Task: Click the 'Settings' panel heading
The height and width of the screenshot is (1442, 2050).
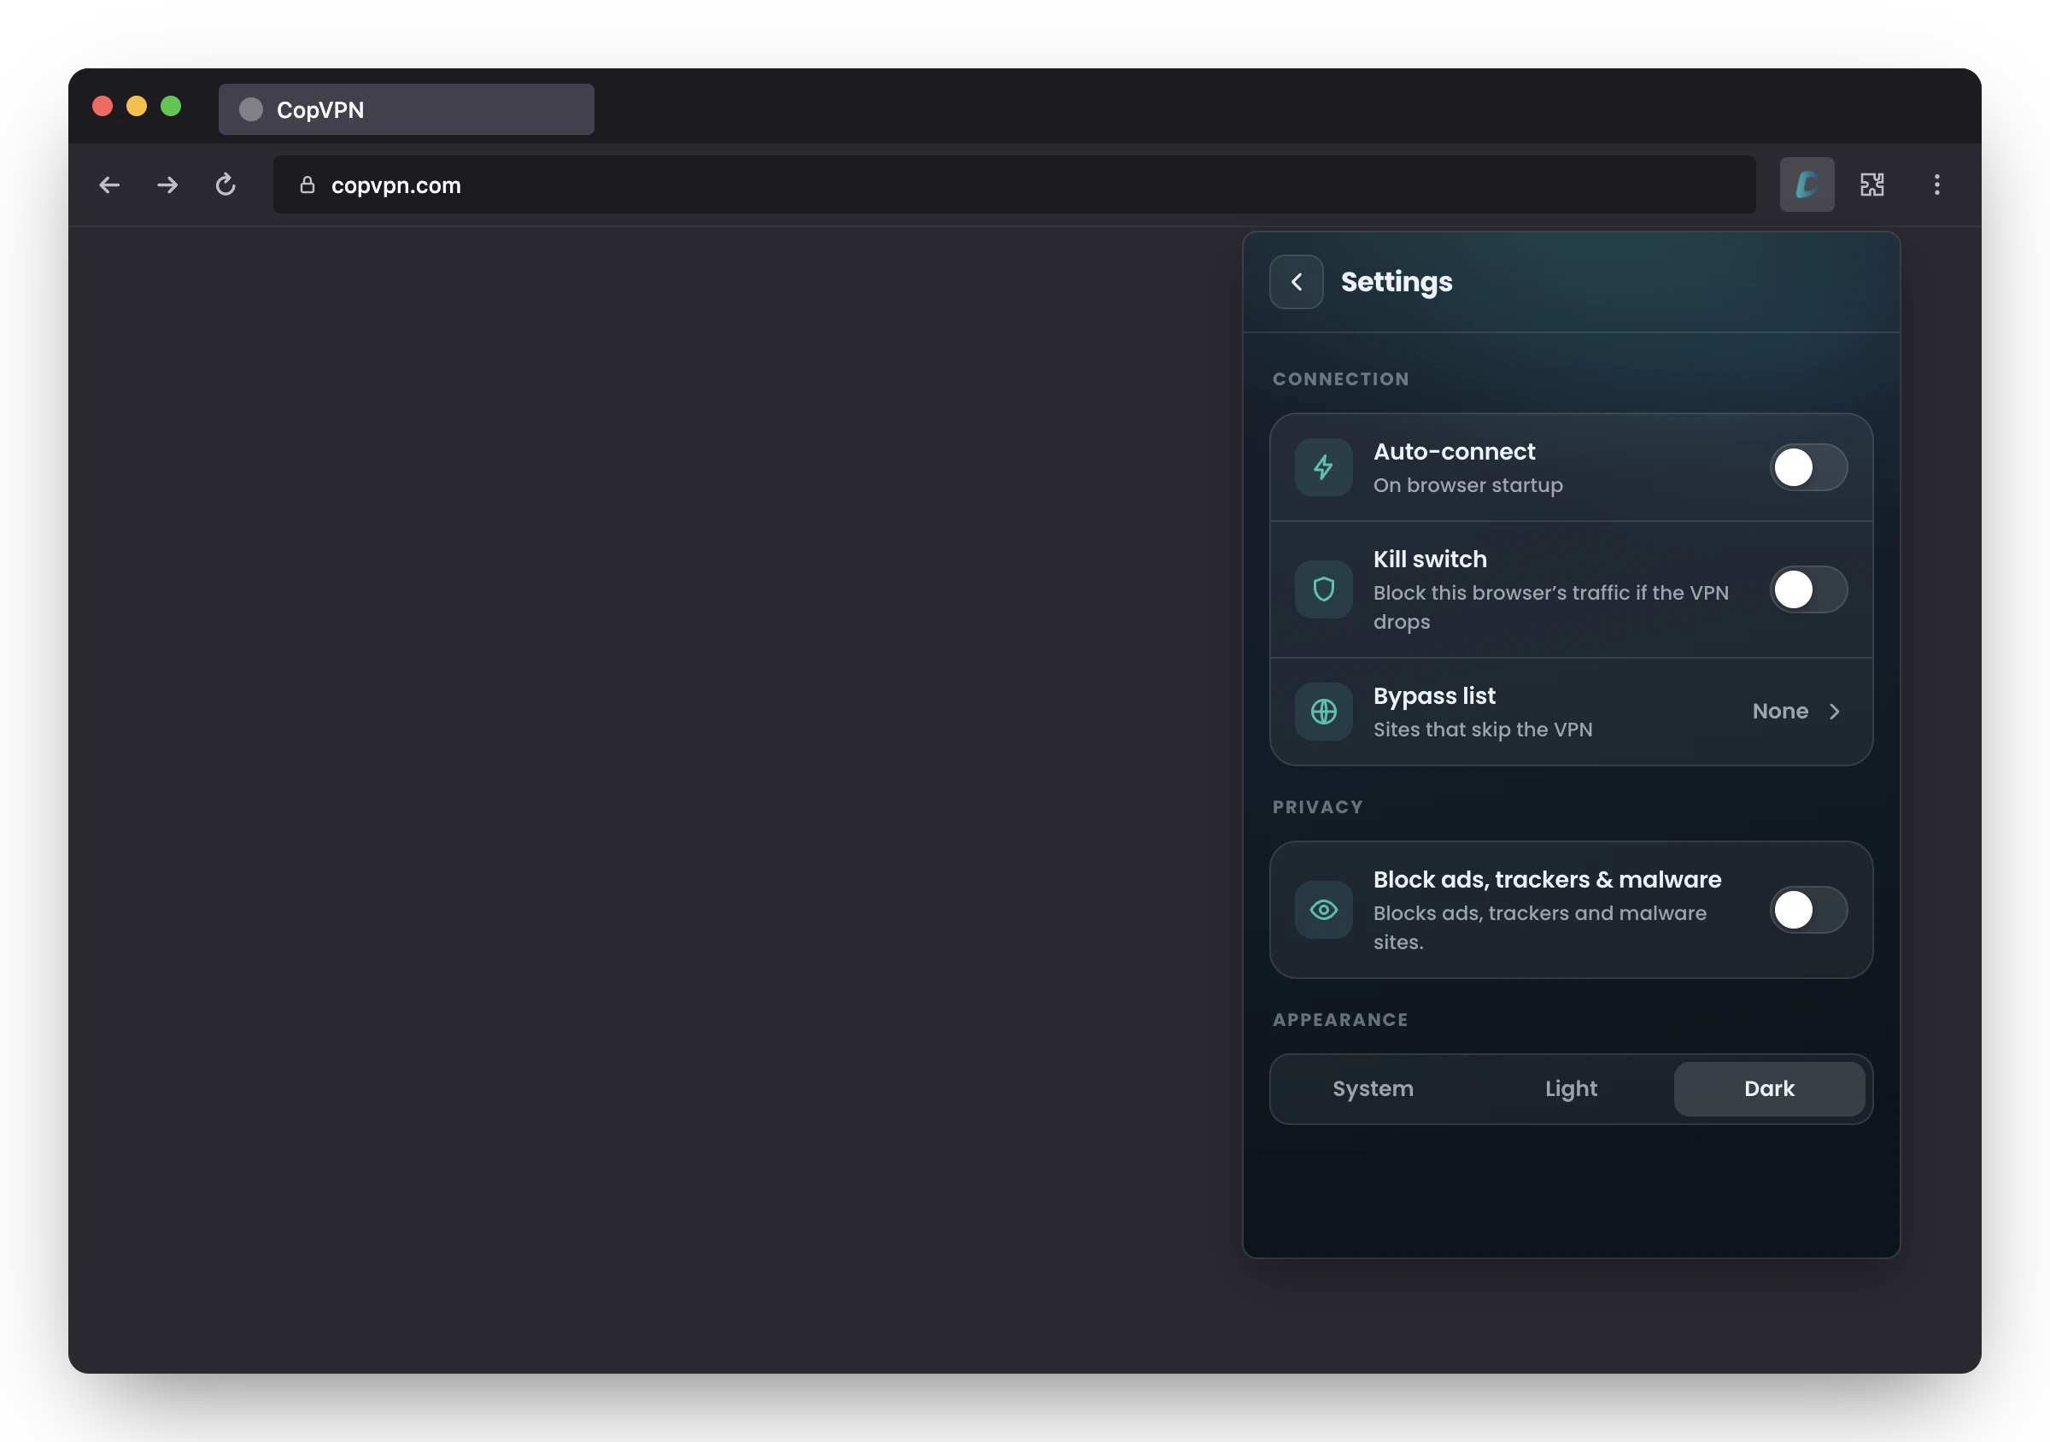Action: point(1397,282)
